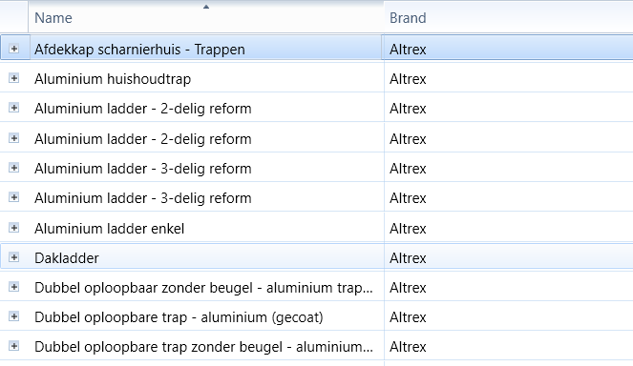Image resolution: width=633 pixels, height=366 pixels.
Task: Select the Aluminium huishoudtrap name cell
Action: coord(206,78)
